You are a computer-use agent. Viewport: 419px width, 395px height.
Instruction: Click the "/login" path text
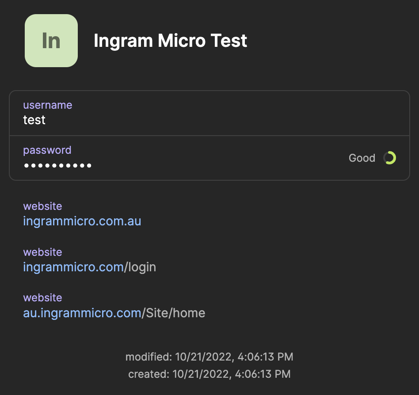point(140,267)
